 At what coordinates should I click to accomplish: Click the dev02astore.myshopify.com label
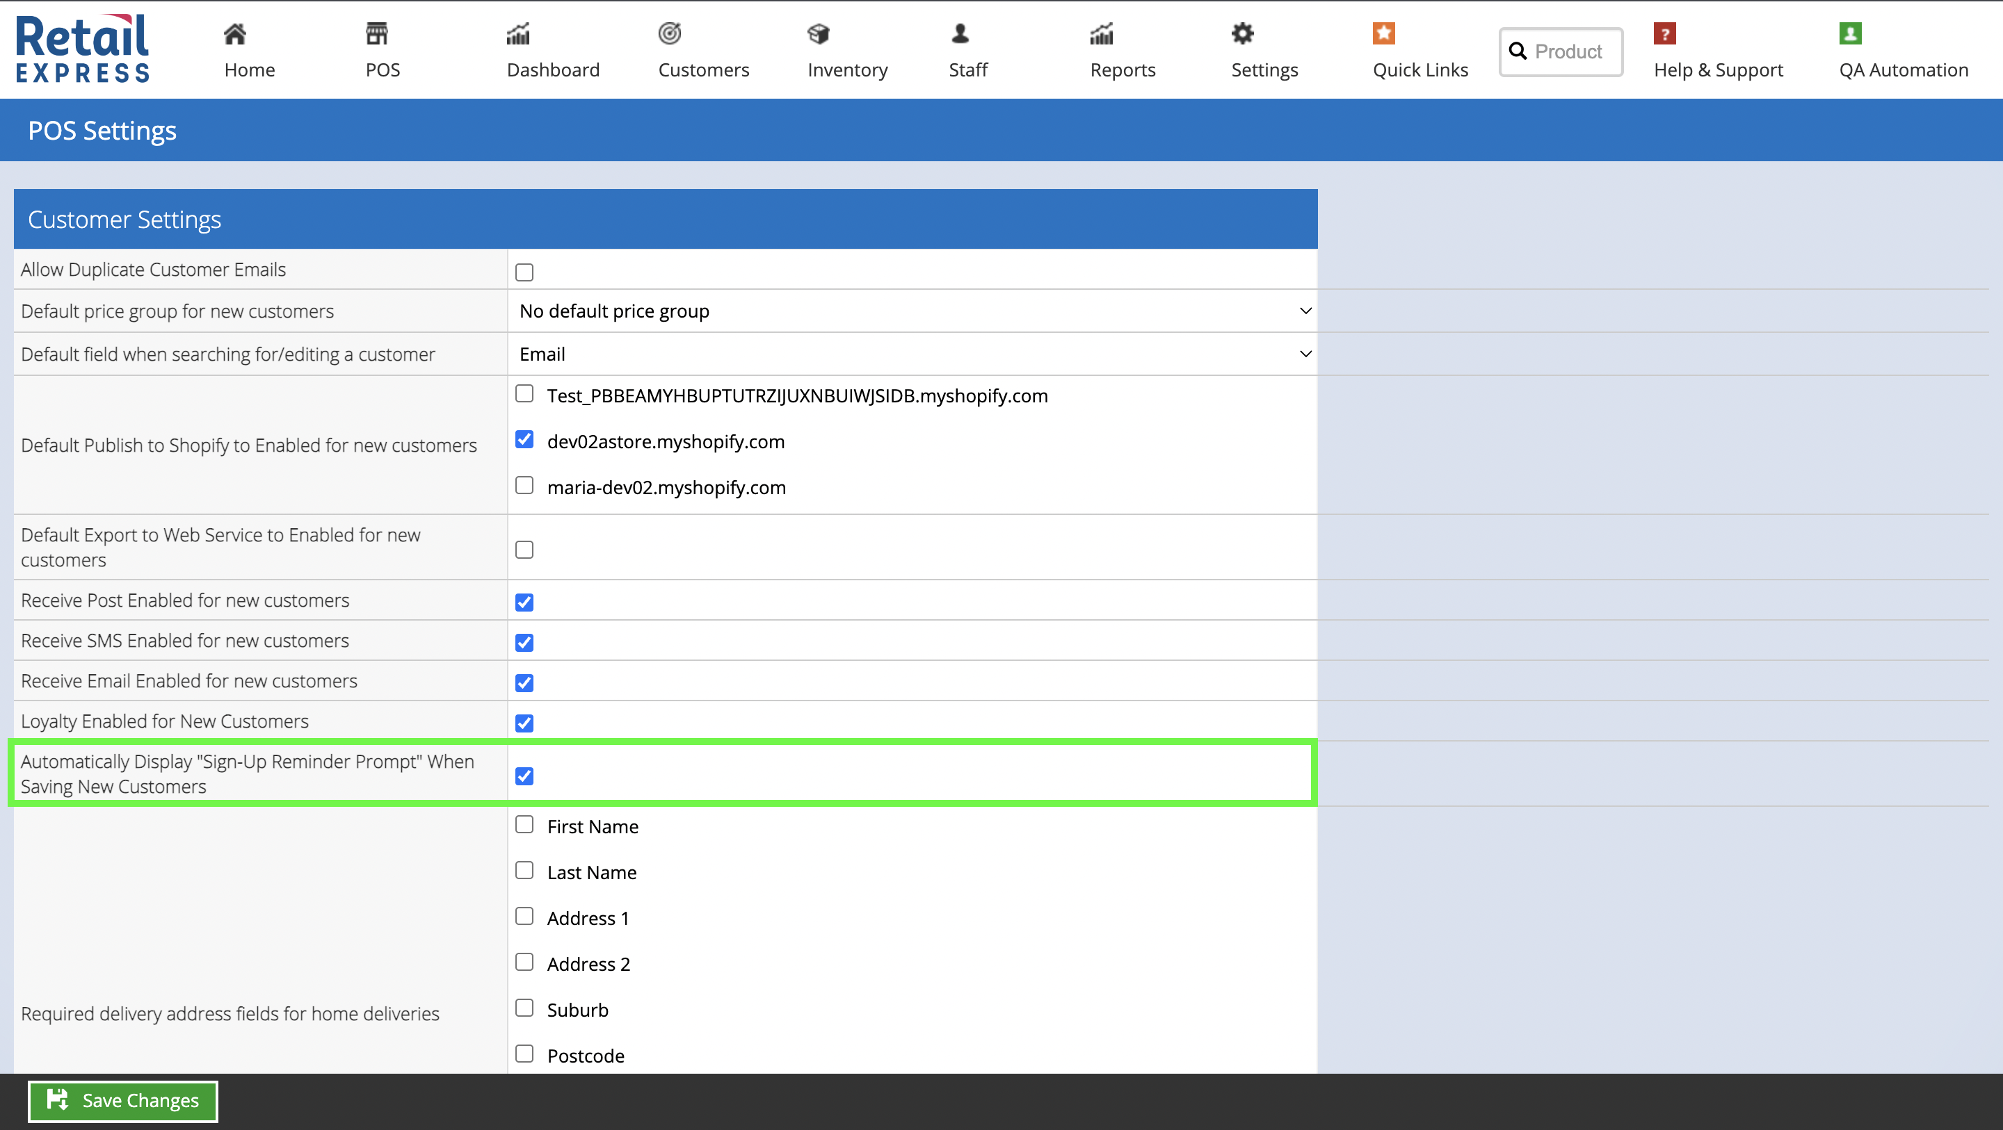pos(666,441)
